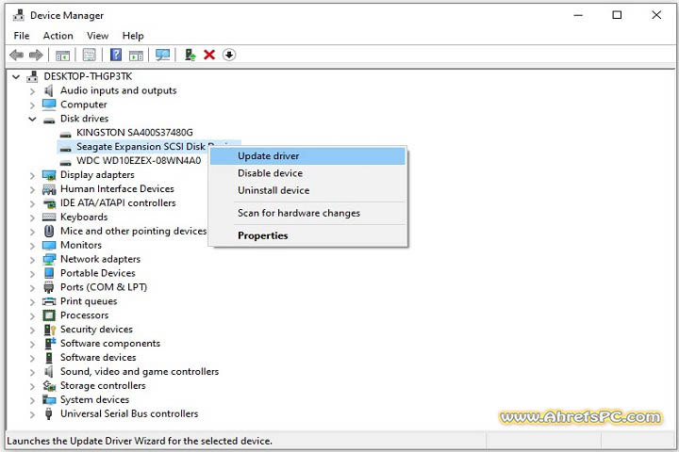The width and height of the screenshot is (679, 452).
Task: Expand Ports (COM & LPT)
Action: click(32, 288)
